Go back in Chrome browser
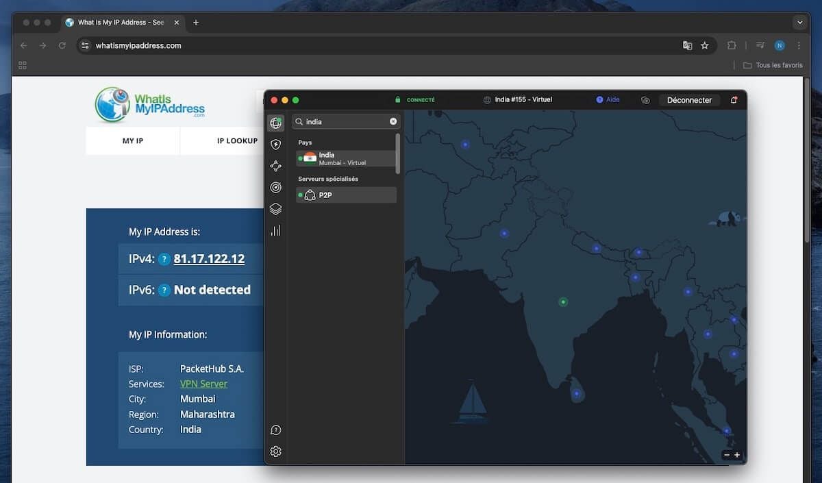The height and width of the screenshot is (483, 822). coord(24,45)
